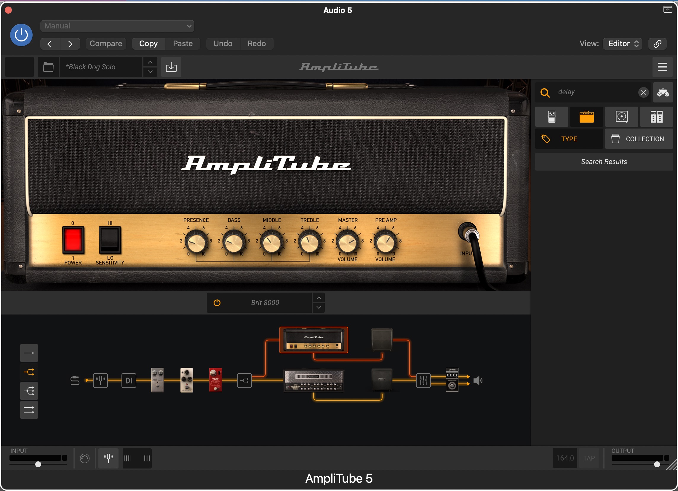The width and height of the screenshot is (678, 491).
Task: Switch to COLLECTION filter tab
Action: pyautogui.click(x=639, y=139)
